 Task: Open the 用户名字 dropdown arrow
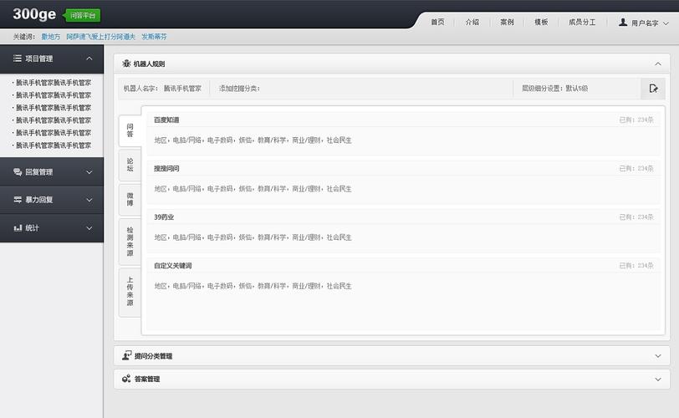[x=666, y=23]
